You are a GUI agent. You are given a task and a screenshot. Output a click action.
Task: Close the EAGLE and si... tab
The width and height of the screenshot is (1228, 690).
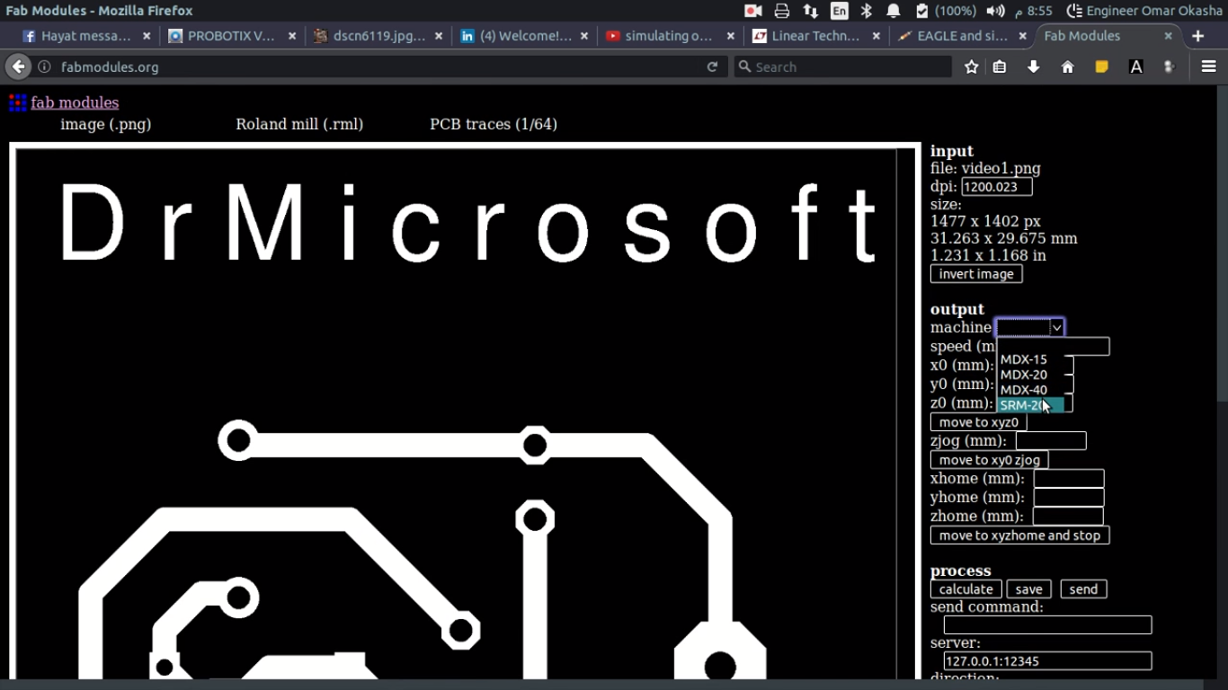[1022, 36]
